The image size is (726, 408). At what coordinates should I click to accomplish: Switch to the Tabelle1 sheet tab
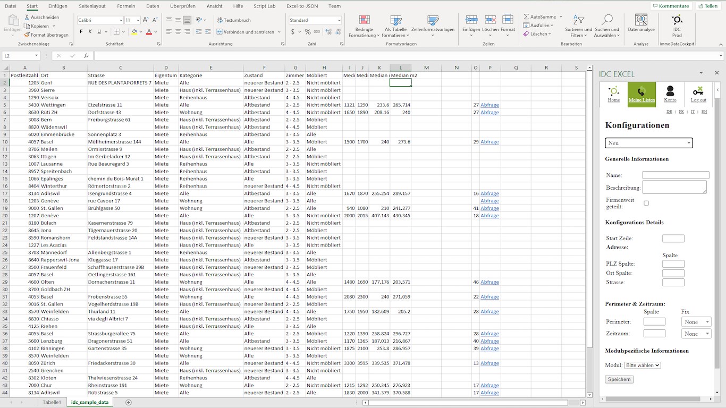(52, 403)
